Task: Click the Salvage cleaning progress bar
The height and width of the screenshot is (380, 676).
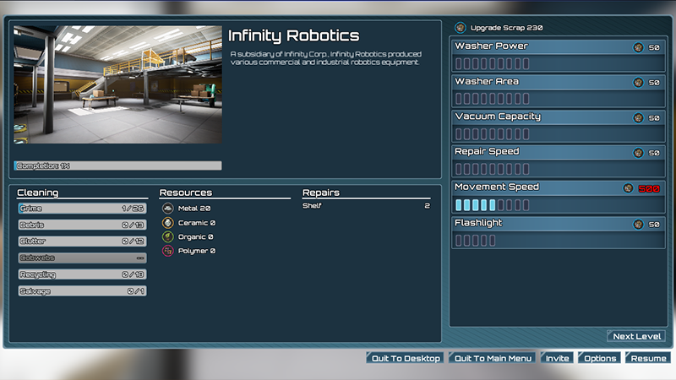Action: click(82, 290)
